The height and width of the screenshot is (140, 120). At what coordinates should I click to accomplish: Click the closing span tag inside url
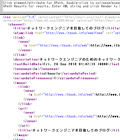point(30,121)
